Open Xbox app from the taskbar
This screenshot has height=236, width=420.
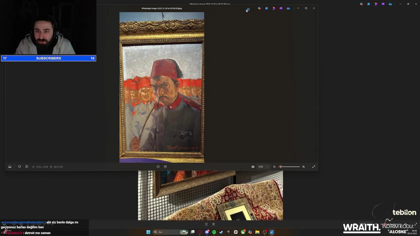point(243,232)
